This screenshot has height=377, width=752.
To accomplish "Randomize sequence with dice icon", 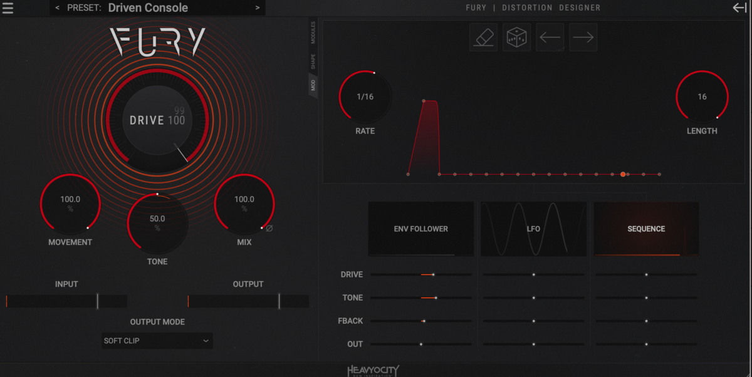I will point(517,38).
